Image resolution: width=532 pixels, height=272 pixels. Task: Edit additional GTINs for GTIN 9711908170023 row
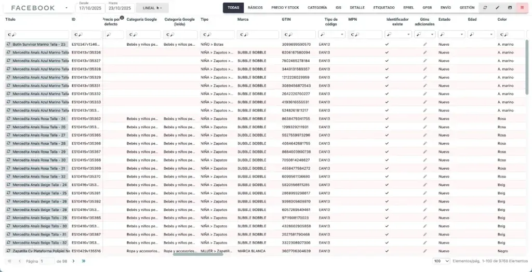(425, 217)
